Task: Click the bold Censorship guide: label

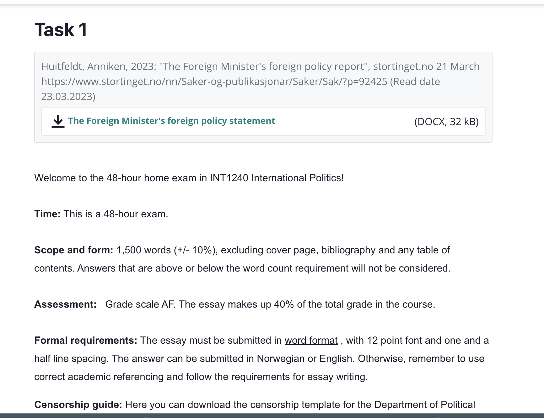Action: pyautogui.click(x=78, y=405)
